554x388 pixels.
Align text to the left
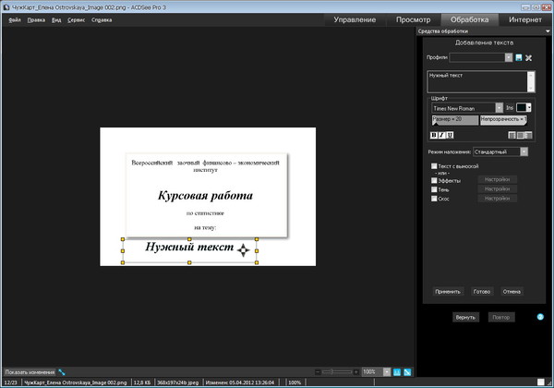[x=512, y=135]
